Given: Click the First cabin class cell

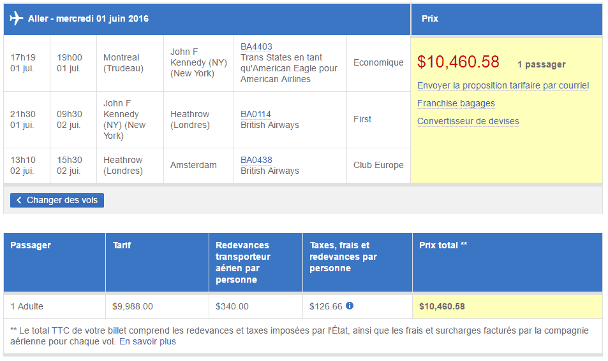Looking at the screenshot, I should (x=362, y=119).
